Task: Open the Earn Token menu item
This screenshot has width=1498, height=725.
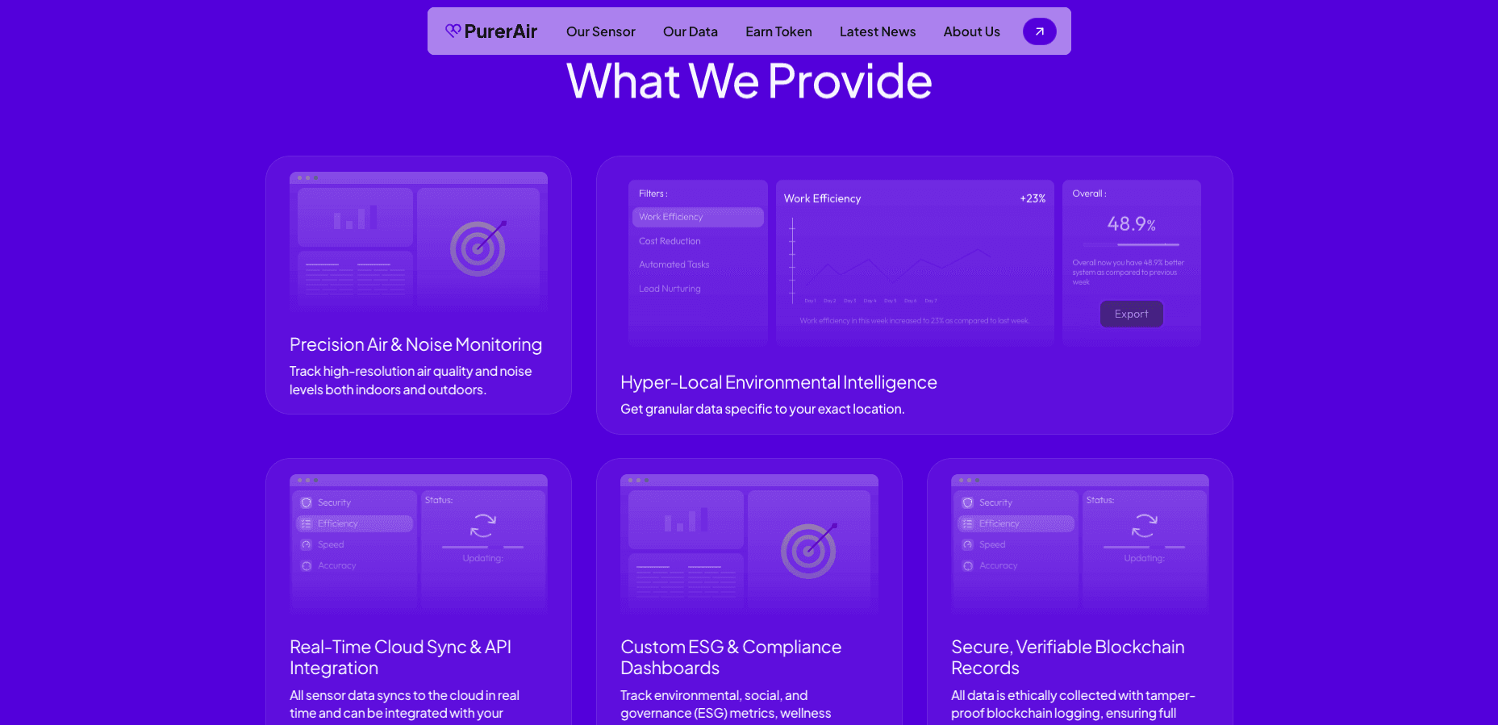Action: pos(778,31)
